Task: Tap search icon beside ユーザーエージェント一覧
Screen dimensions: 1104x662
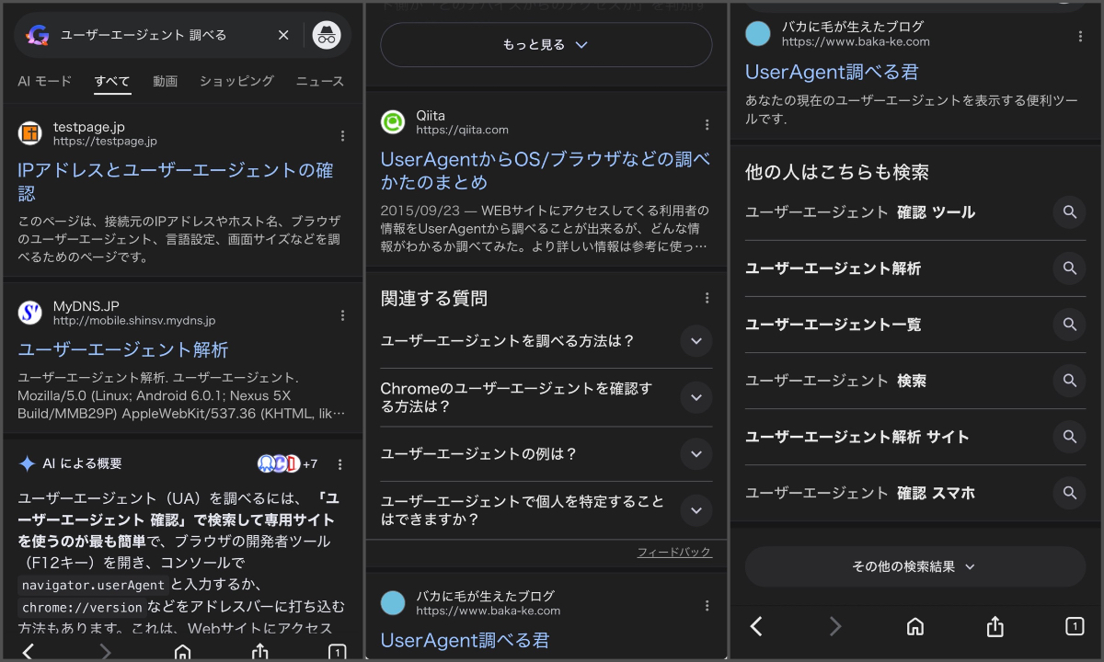Action: pos(1069,325)
